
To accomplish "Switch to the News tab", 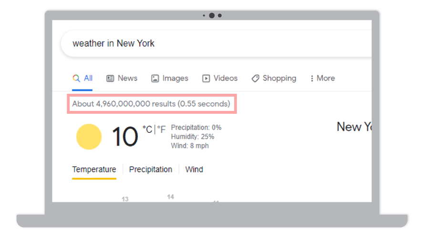I will 122,78.
